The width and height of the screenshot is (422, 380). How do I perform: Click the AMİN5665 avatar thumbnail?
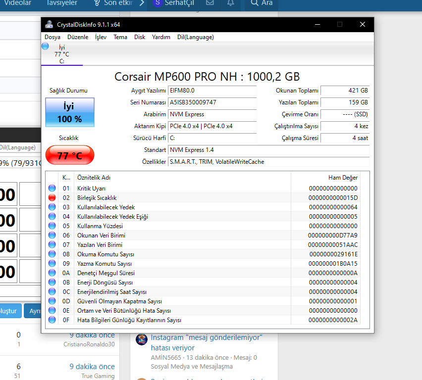coord(142,339)
